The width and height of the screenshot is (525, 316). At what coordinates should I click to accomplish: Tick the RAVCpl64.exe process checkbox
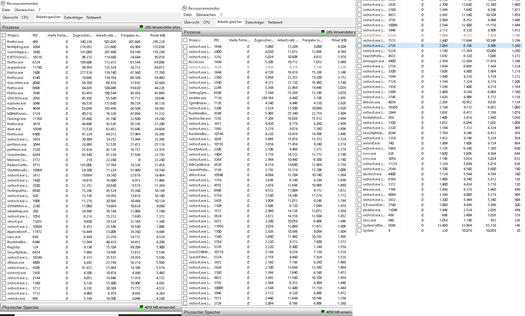click(185, 165)
